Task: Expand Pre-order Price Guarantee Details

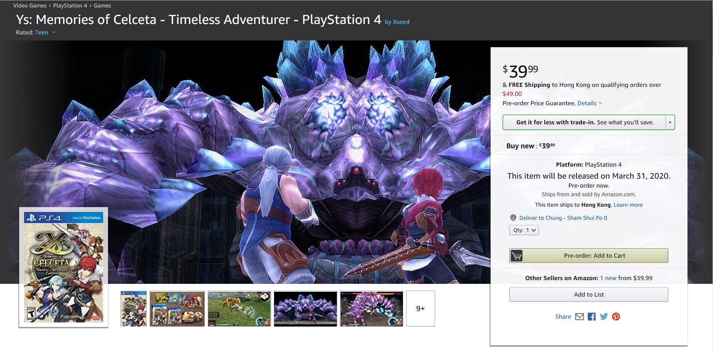Action: 590,103
